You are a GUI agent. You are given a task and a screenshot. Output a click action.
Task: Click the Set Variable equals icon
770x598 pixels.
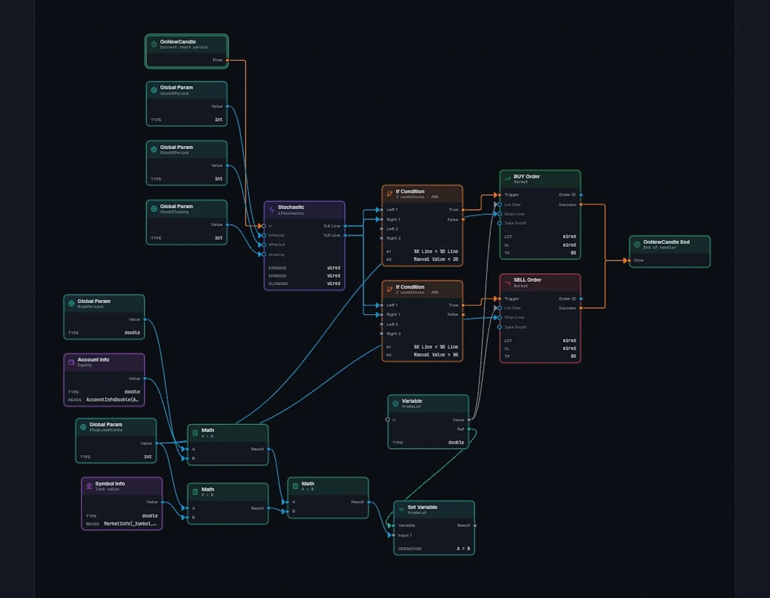[x=401, y=509]
